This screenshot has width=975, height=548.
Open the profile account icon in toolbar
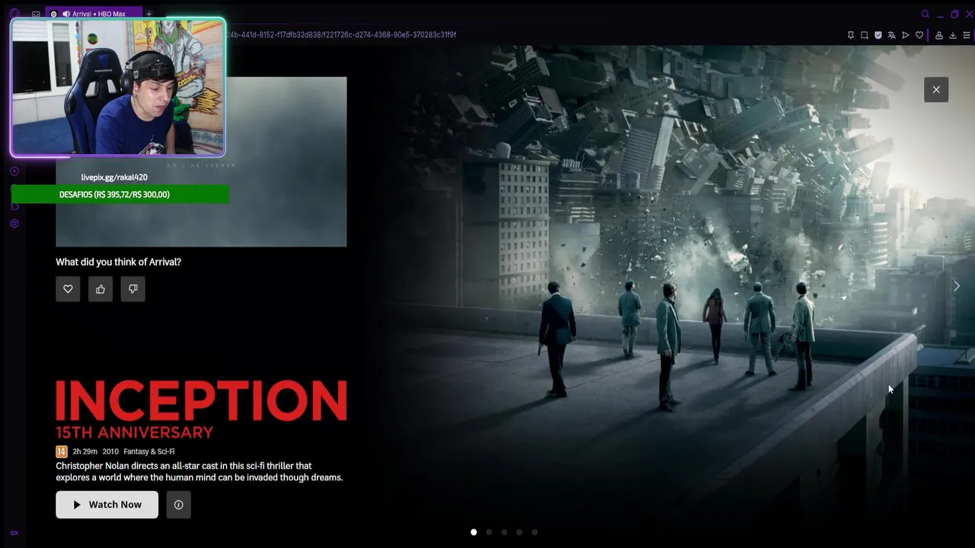pyautogui.click(x=939, y=35)
